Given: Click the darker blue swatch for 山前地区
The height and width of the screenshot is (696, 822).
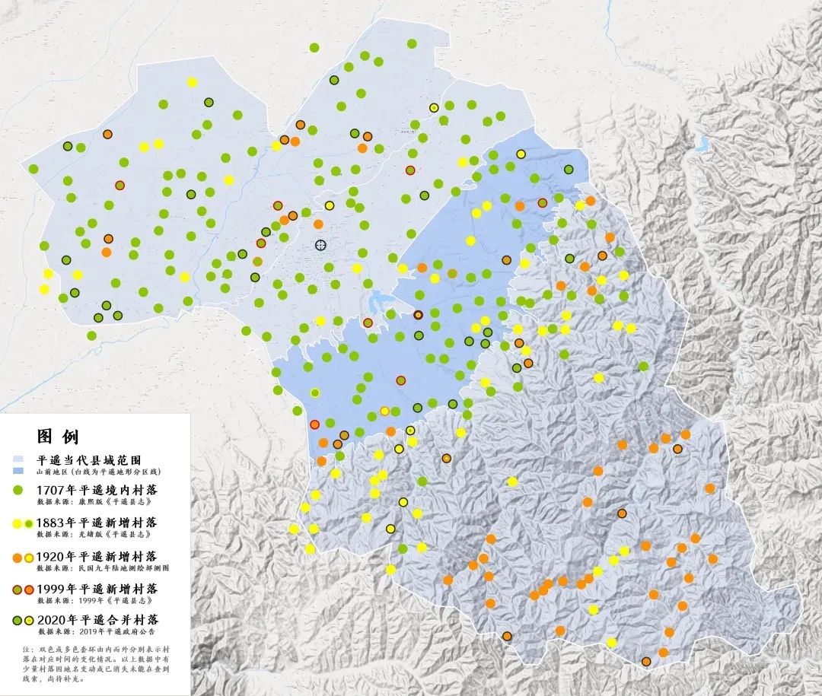Looking at the screenshot, I should click(19, 471).
